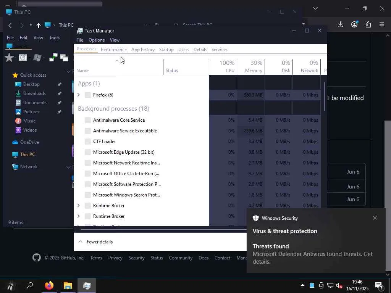Open Task Manager File menu

(x=80, y=40)
